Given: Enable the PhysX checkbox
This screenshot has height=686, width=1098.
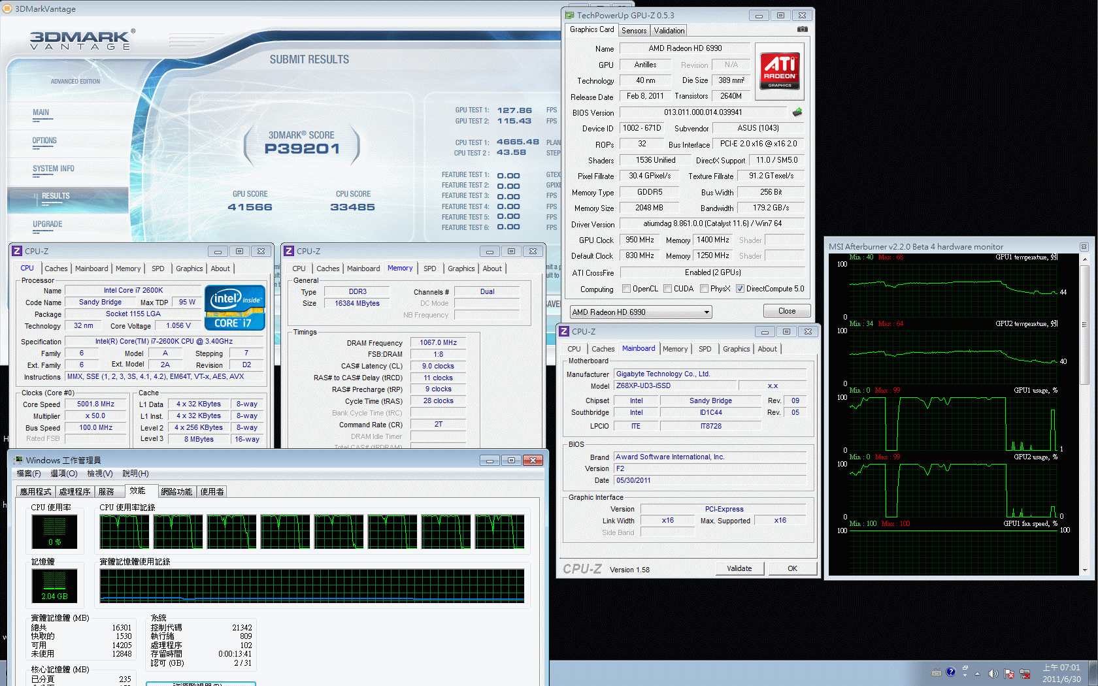Looking at the screenshot, I should tap(704, 289).
